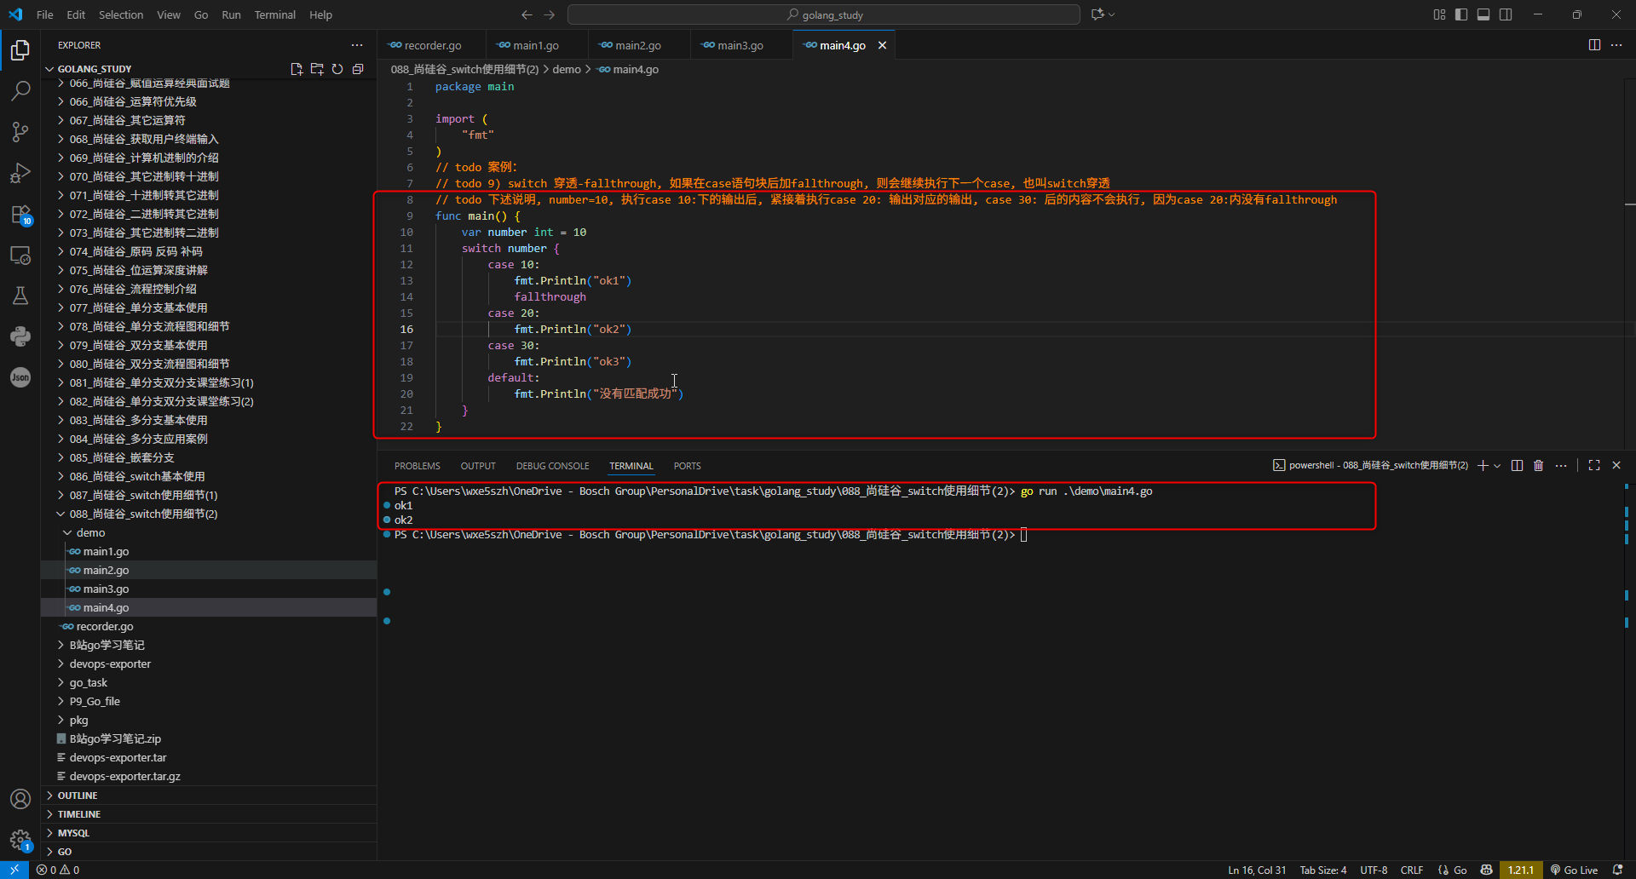This screenshot has height=879, width=1636.
Task: Split the terminal panel
Action: pos(1517,466)
